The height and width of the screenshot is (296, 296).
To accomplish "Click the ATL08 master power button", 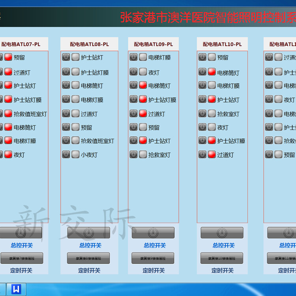I will coord(88,232).
